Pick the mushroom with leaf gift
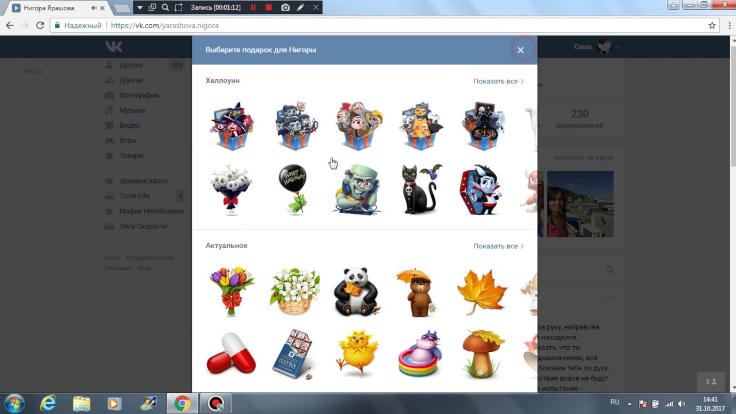 pyautogui.click(x=483, y=354)
